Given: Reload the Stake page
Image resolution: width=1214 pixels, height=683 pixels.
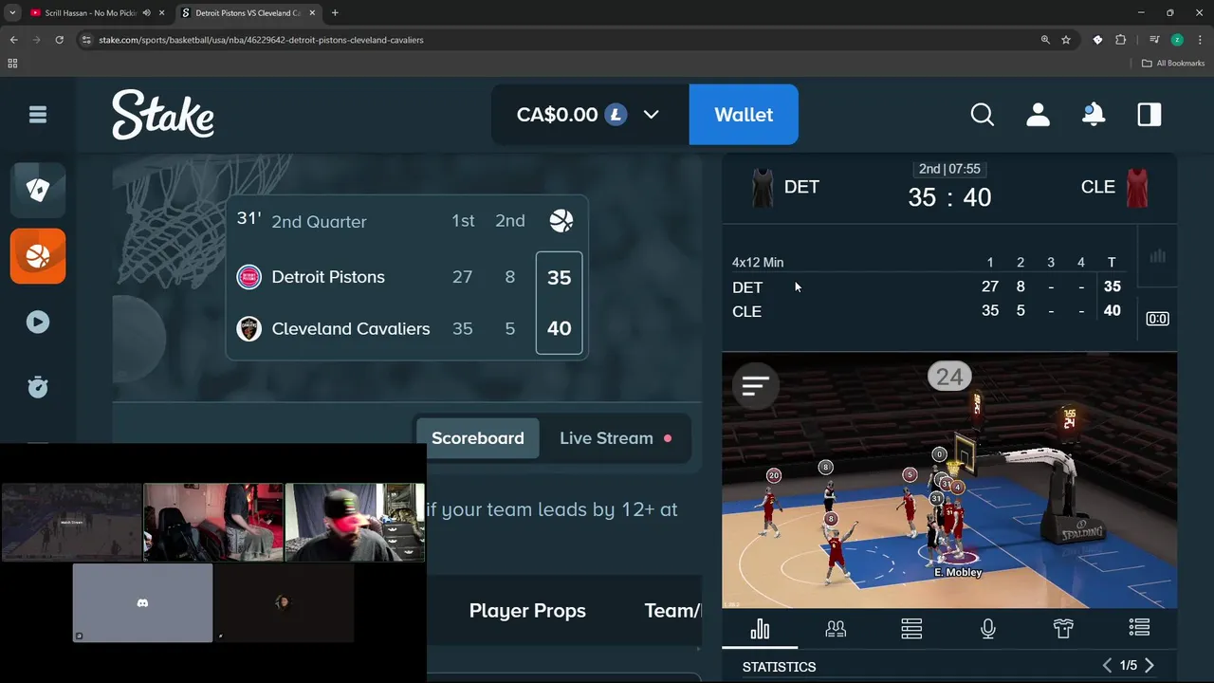Looking at the screenshot, I should pyautogui.click(x=59, y=40).
